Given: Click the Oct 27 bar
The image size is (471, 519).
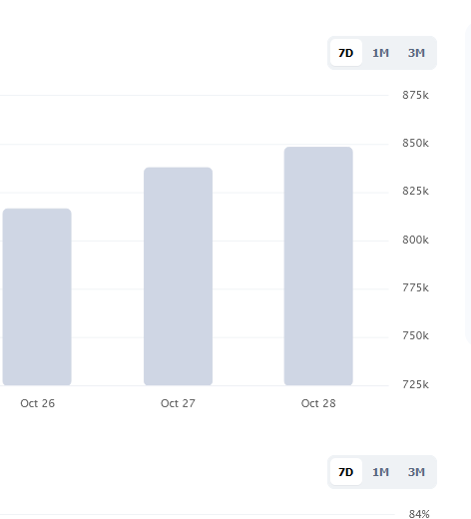Looking at the screenshot, I should [x=178, y=276].
